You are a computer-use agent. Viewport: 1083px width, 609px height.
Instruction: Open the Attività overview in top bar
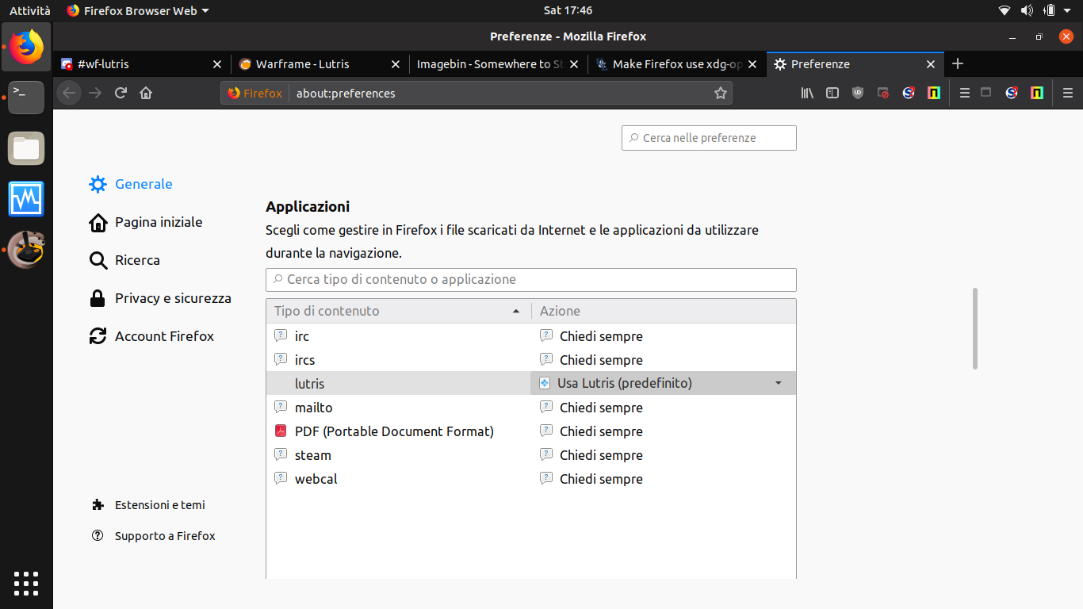[x=29, y=10]
